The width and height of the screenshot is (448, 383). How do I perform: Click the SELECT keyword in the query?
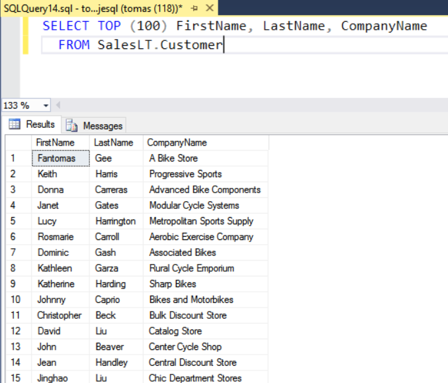(x=66, y=26)
